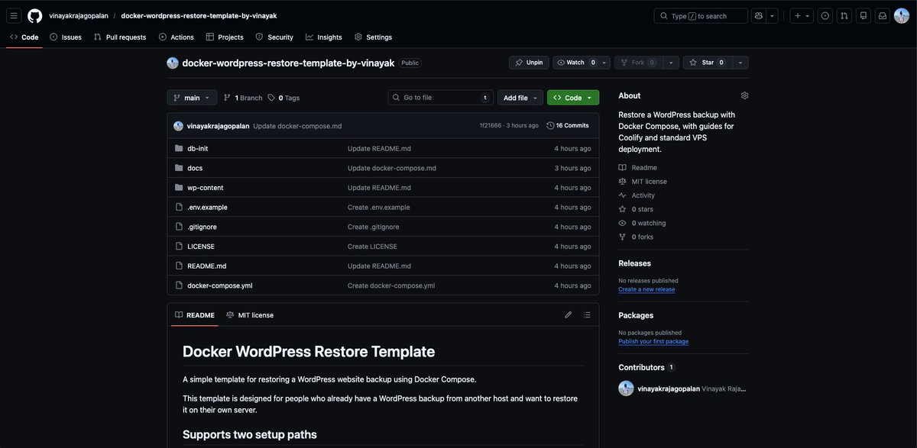Open the Readme link in About sidebar

[x=638, y=167]
